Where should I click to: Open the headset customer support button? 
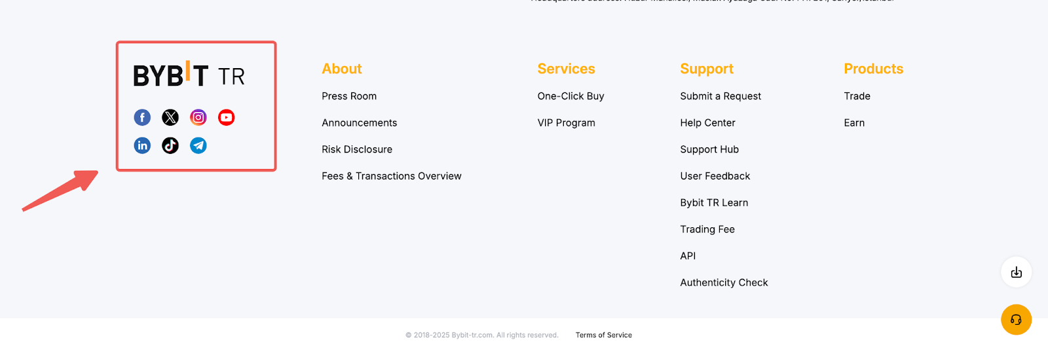click(1016, 320)
